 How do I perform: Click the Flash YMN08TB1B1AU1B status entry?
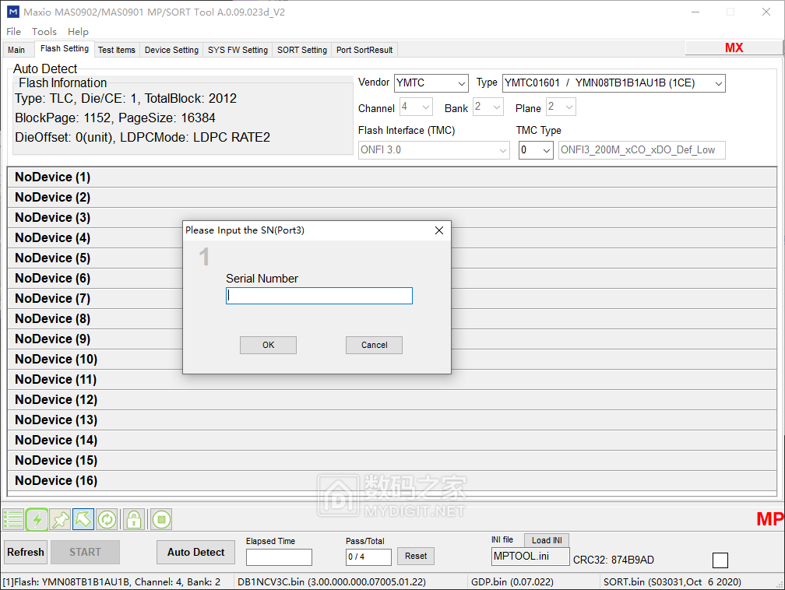point(111,582)
